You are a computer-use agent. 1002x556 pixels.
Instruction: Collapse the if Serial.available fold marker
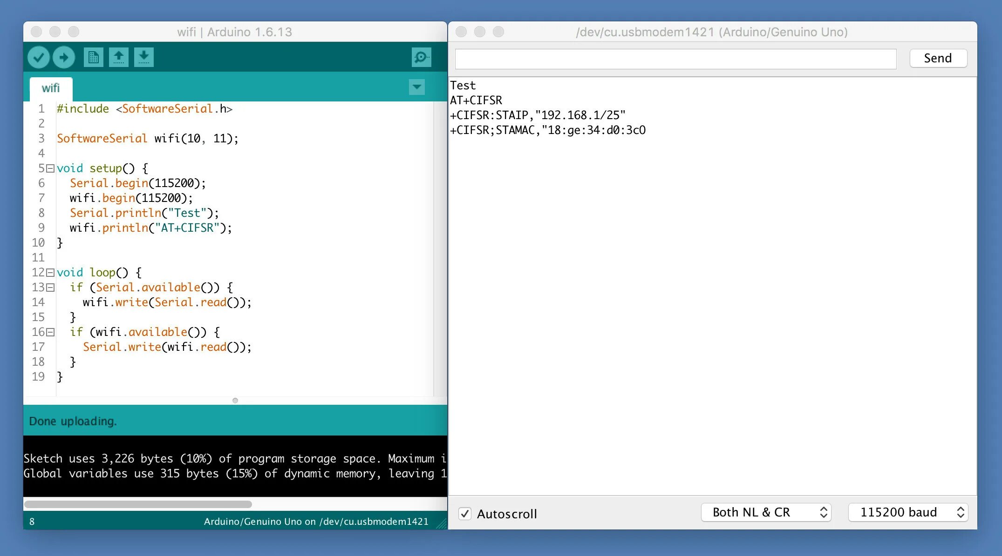(x=50, y=288)
